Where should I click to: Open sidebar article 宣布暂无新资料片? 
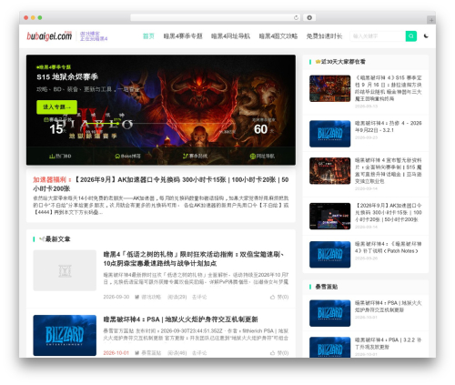[x=389, y=171]
